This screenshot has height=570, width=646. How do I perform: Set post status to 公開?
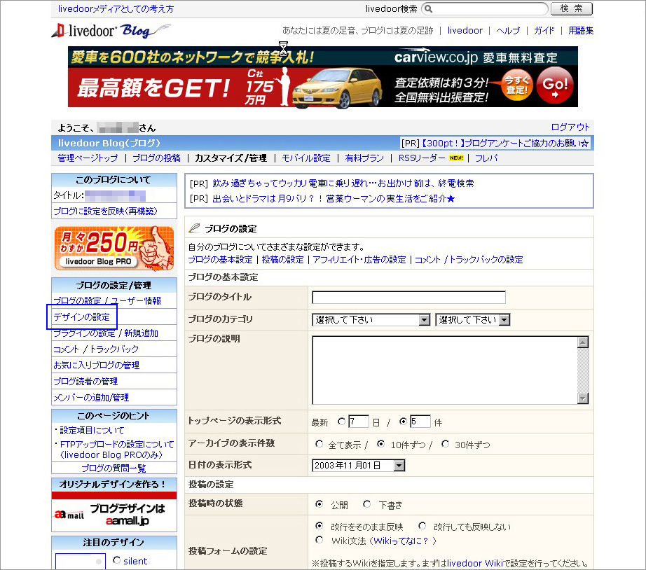(319, 504)
